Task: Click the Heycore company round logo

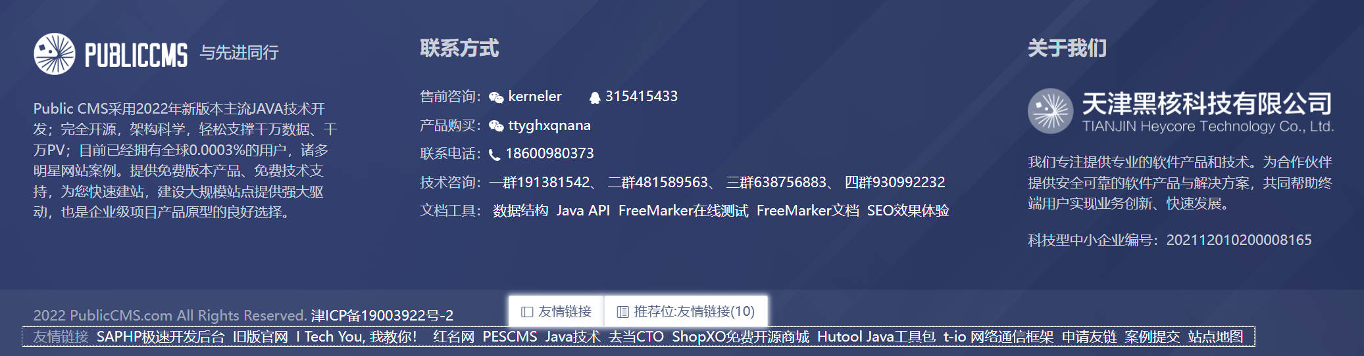Action: point(1050,110)
